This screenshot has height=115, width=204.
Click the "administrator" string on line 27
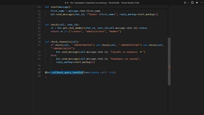[x=96, y=31]
